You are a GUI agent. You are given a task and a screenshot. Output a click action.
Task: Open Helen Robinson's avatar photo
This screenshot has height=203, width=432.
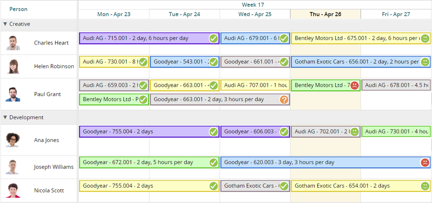(13, 66)
